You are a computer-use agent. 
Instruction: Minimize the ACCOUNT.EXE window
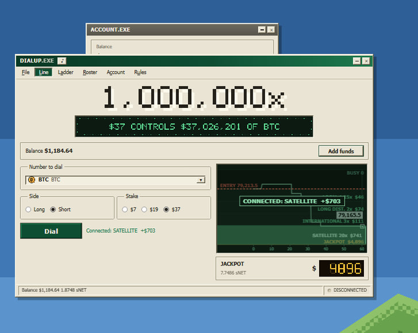[x=262, y=30]
